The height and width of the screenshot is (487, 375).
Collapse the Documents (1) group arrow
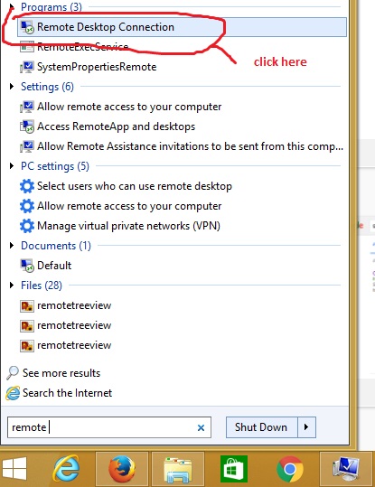click(12, 246)
